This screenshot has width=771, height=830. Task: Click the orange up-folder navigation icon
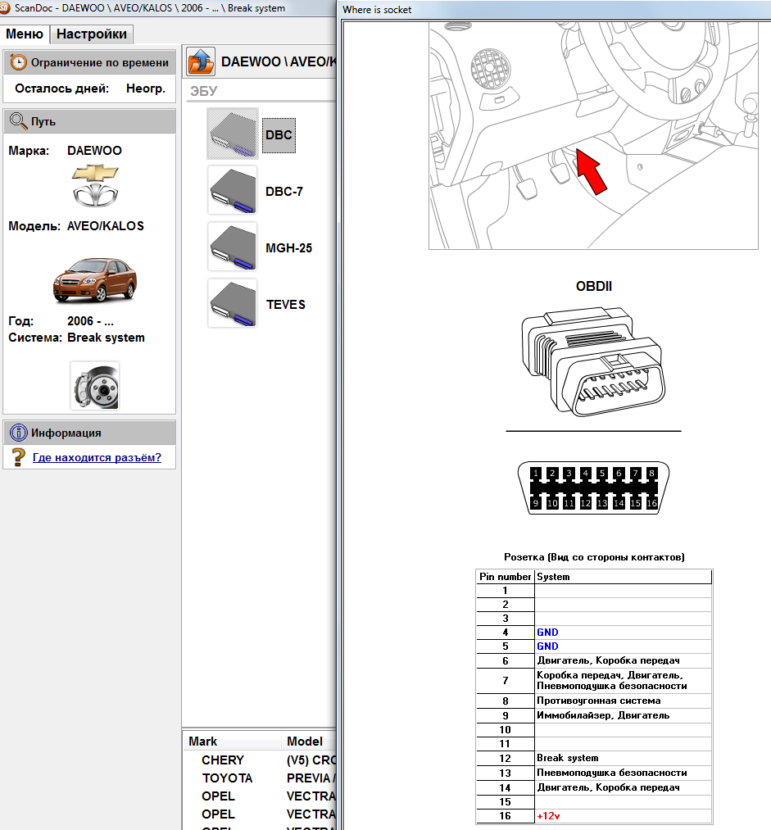(x=201, y=61)
